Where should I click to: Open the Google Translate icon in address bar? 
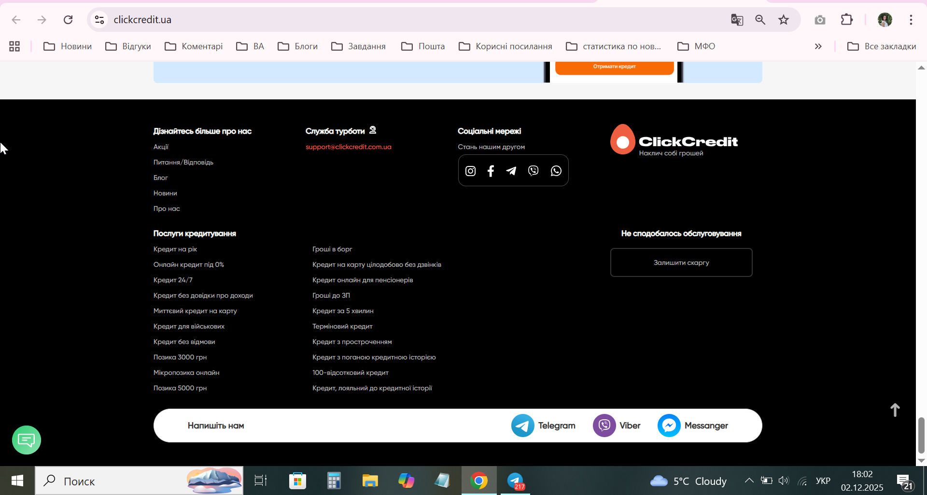click(737, 20)
